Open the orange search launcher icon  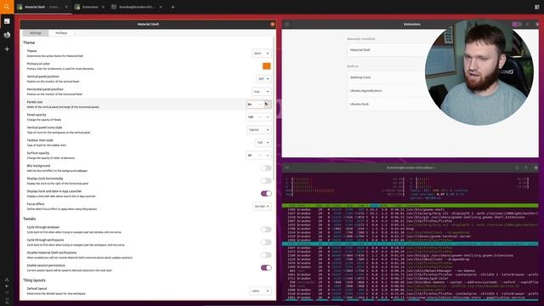(x=7, y=7)
